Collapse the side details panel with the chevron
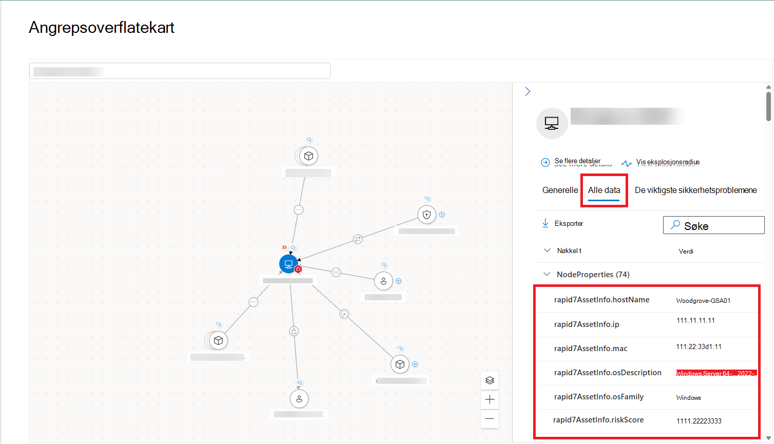The image size is (774, 444). tap(527, 91)
